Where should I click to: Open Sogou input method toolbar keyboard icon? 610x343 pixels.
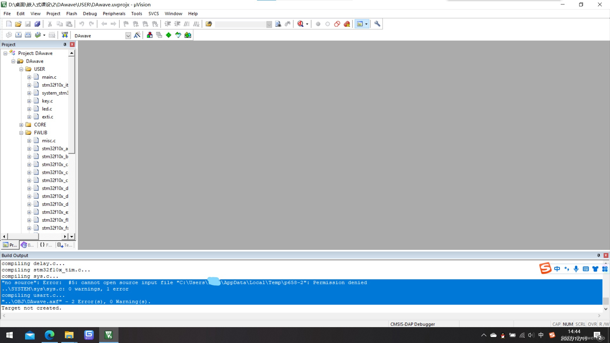(586, 269)
